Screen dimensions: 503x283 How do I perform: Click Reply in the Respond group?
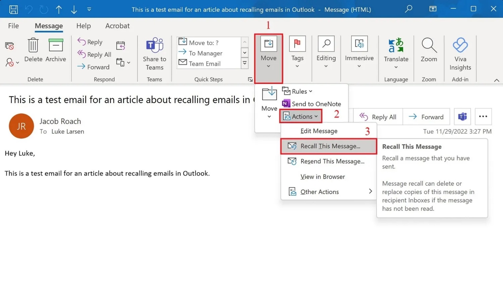coord(90,42)
